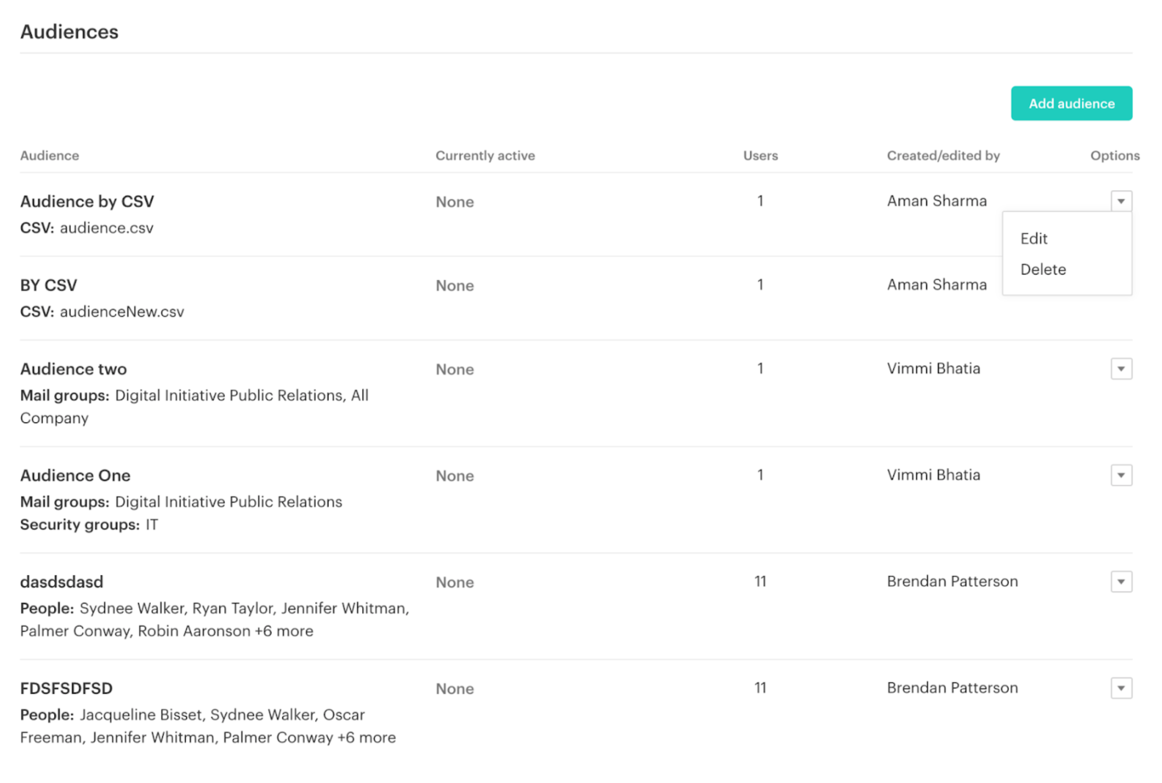Select the dasdsdasd audience title
Image resolution: width=1162 pixels, height=783 pixels.
(x=61, y=582)
